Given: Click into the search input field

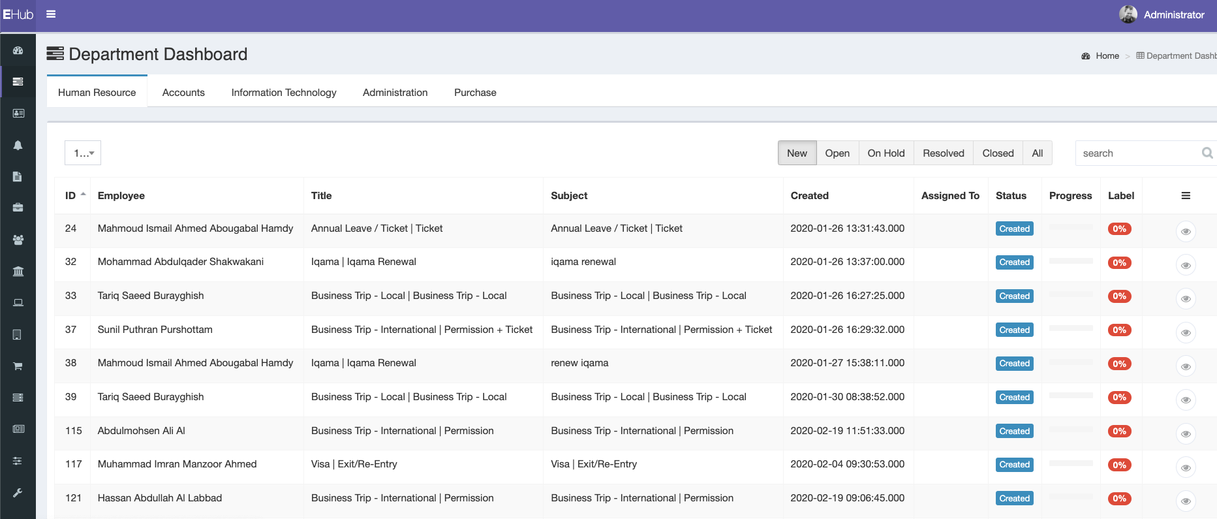Looking at the screenshot, I should pyautogui.click(x=1137, y=153).
